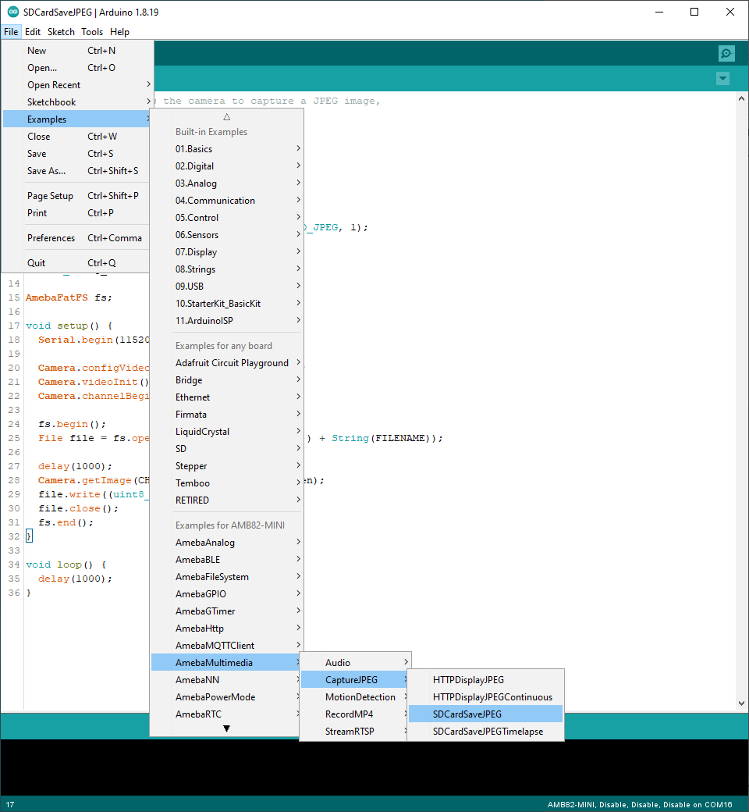Viewport: 749px width, 812px height.
Task: Open the Tools menu
Action: pyautogui.click(x=92, y=31)
